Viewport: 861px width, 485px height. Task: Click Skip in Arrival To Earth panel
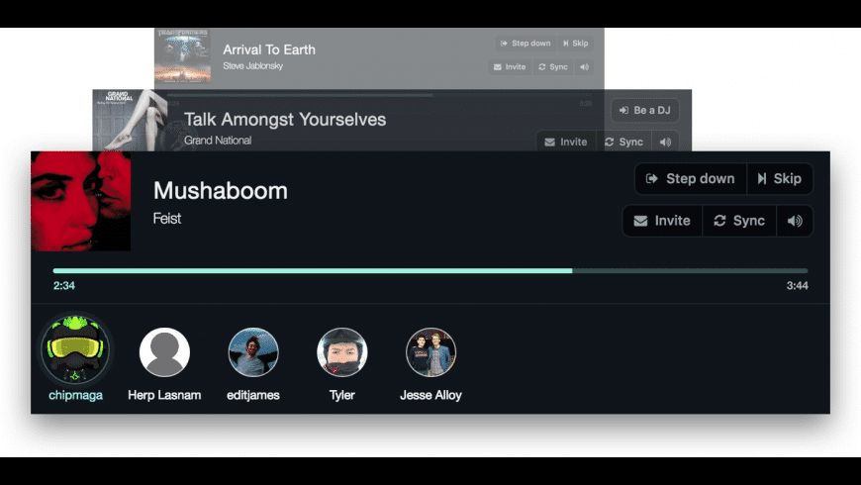point(575,44)
